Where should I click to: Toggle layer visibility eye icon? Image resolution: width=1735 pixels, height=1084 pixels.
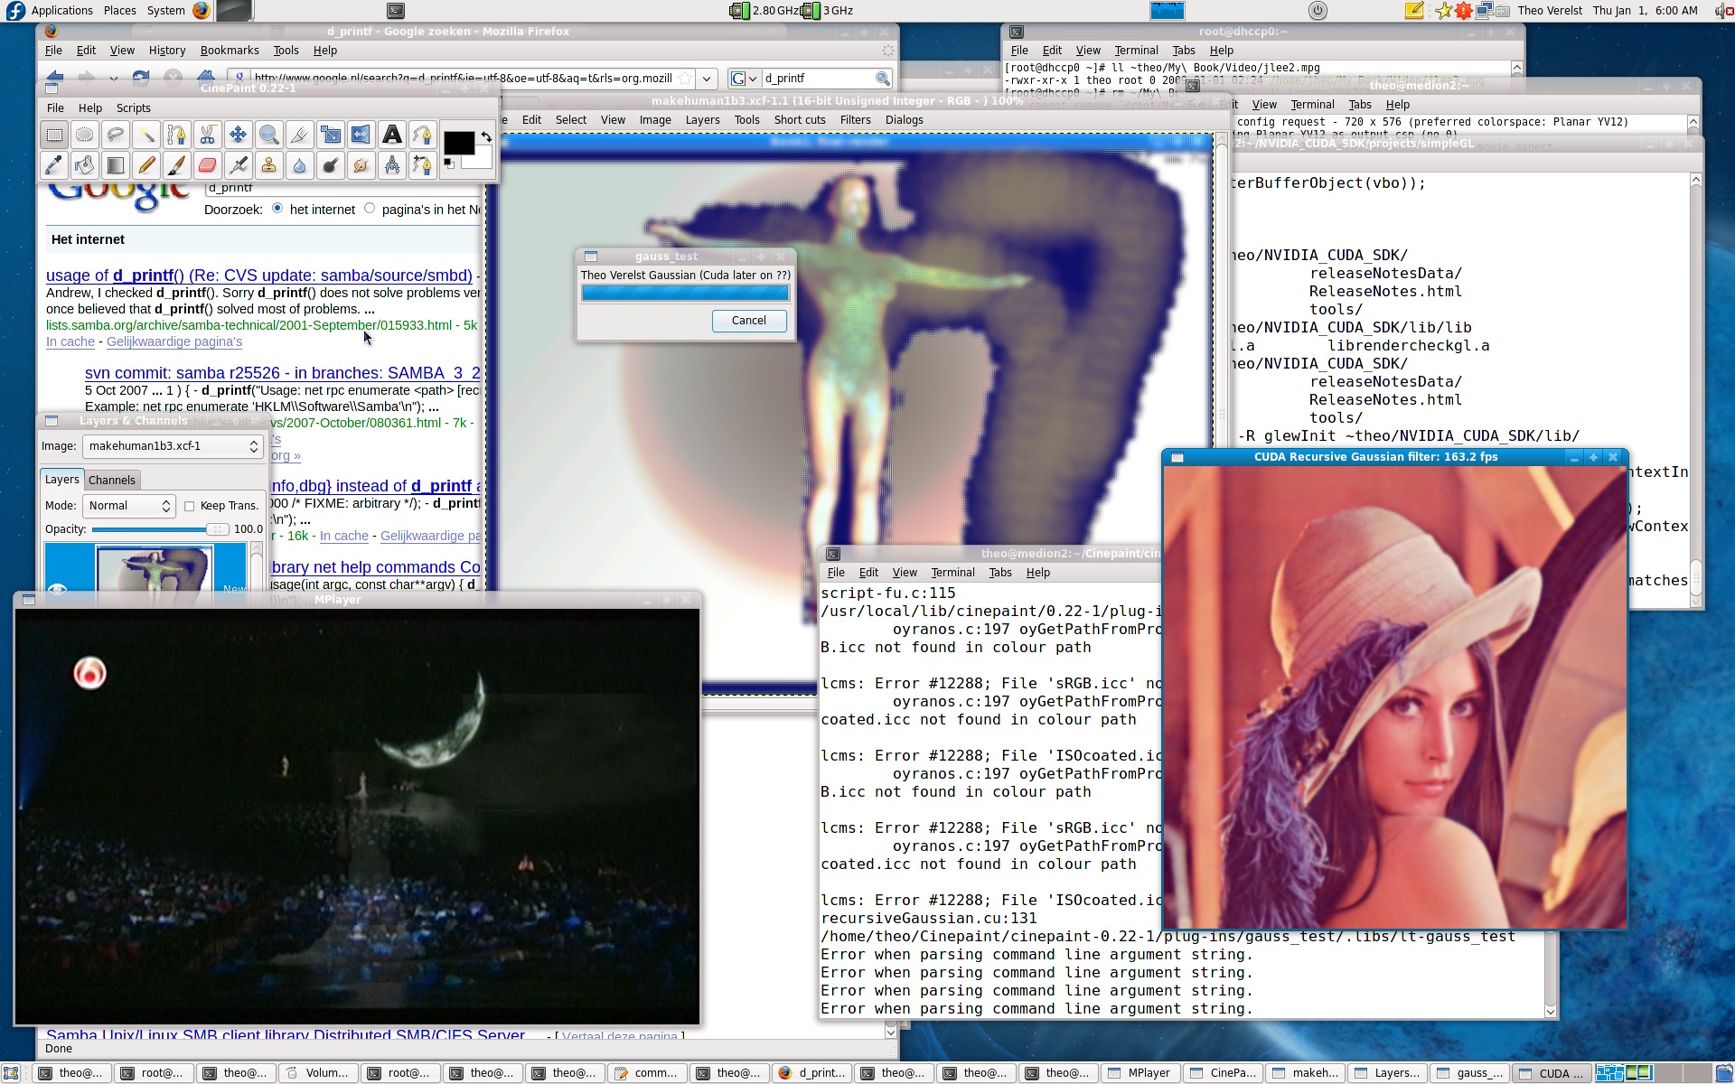58,589
